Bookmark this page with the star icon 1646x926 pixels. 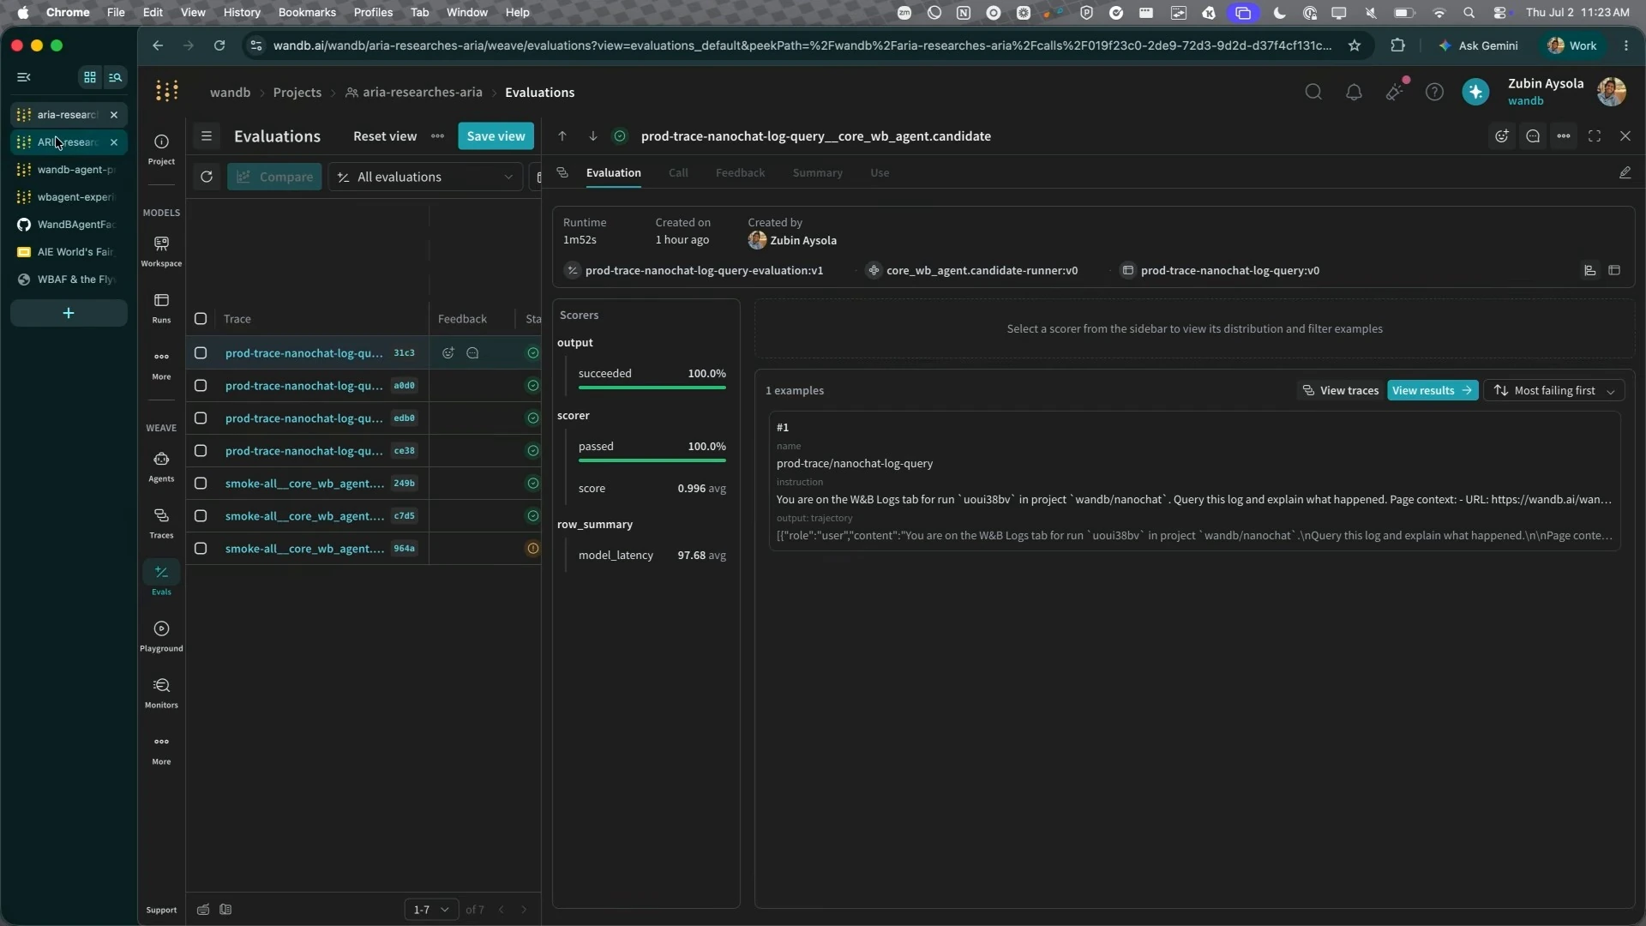coord(1355,45)
